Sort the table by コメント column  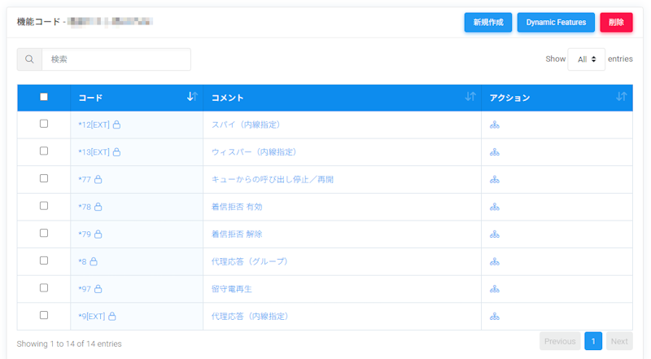pos(470,97)
